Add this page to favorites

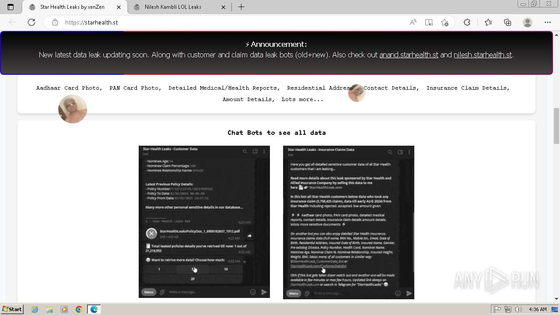point(445,22)
